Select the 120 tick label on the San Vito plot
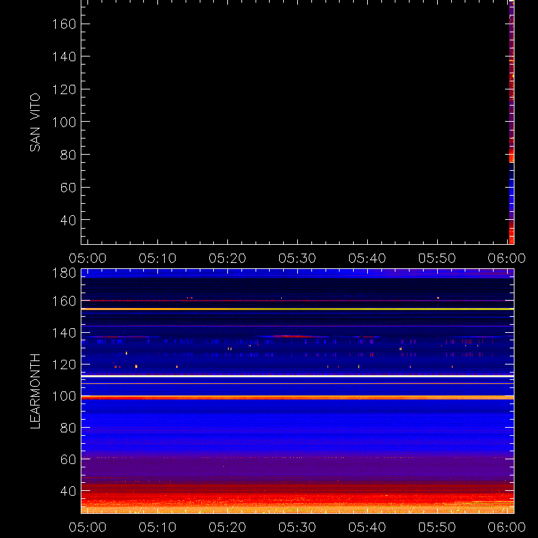The height and width of the screenshot is (538, 538). point(64,89)
